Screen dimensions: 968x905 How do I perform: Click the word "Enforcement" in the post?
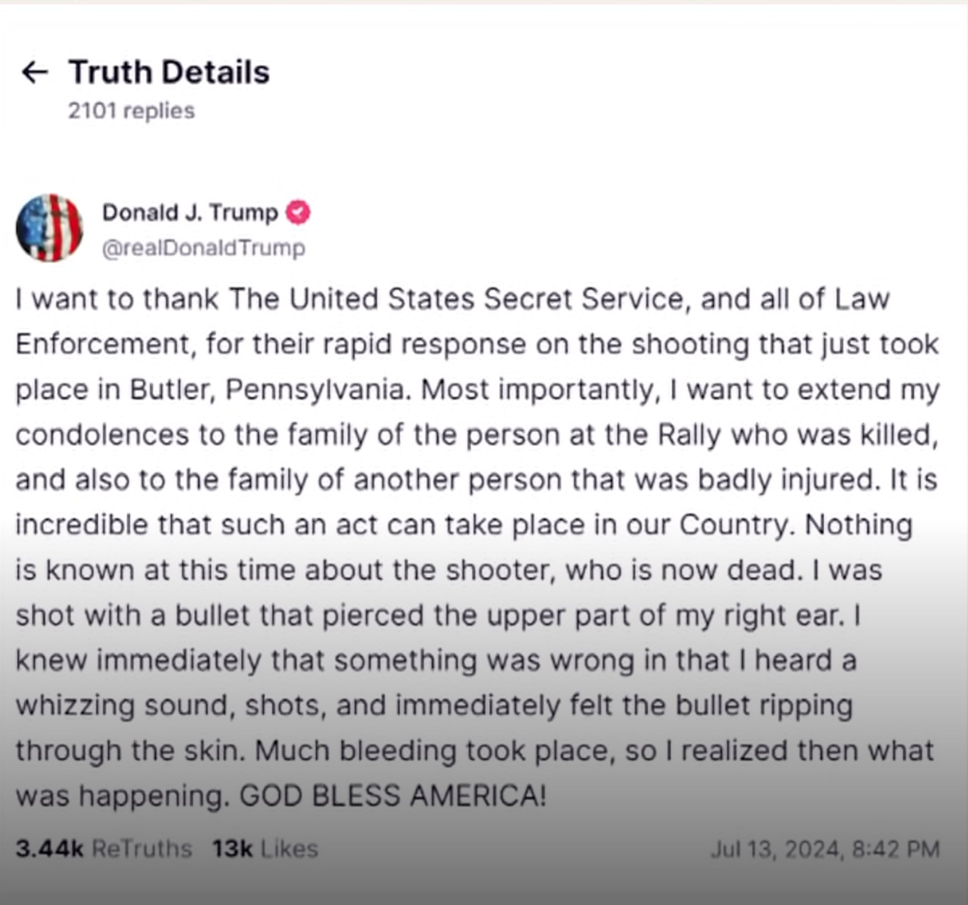coord(102,344)
